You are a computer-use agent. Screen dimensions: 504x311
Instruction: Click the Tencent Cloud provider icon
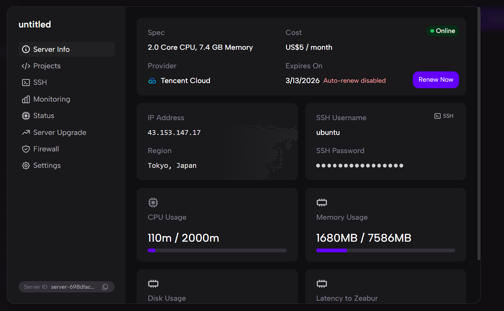pos(152,81)
